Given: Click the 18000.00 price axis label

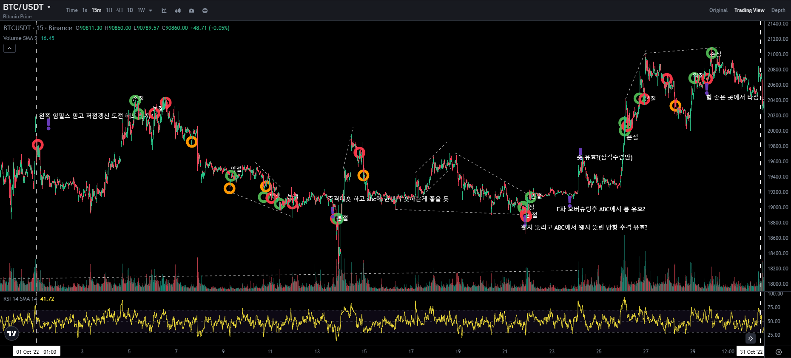Looking at the screenshot, I should 778,284.
